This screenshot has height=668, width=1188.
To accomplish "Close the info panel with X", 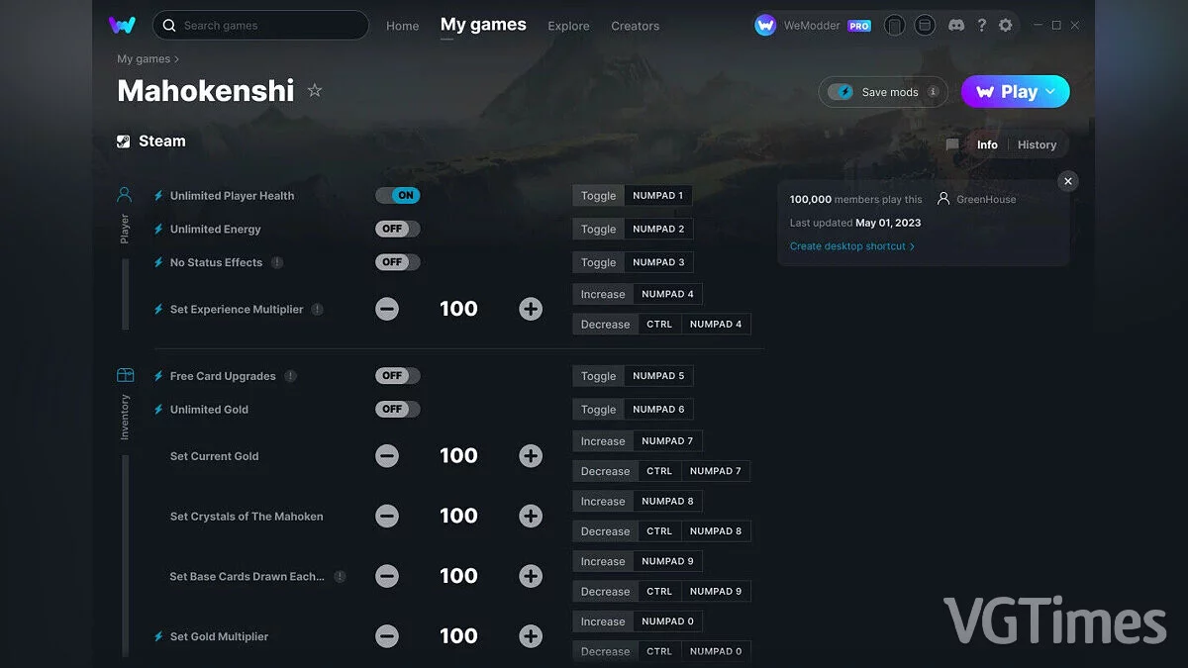I will 1067,181.
